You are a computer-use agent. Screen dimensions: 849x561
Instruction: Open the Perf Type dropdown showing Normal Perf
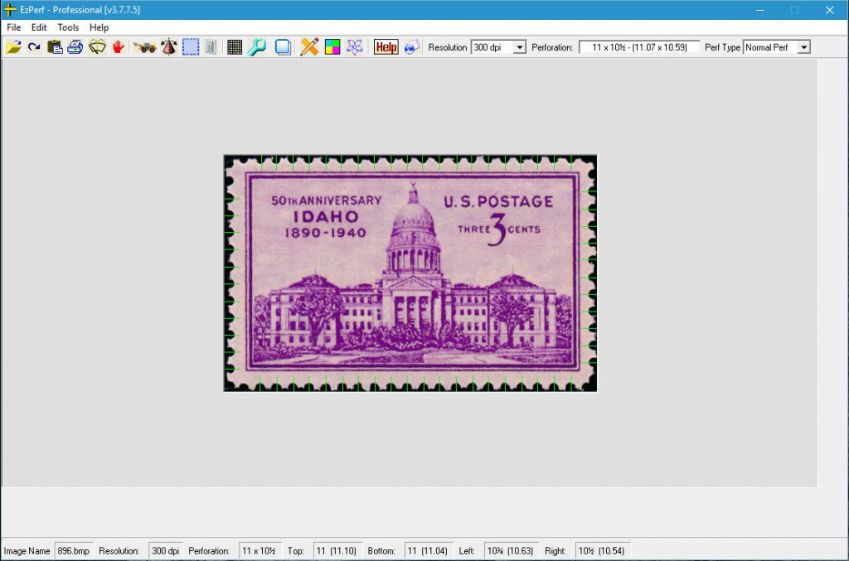776,47
